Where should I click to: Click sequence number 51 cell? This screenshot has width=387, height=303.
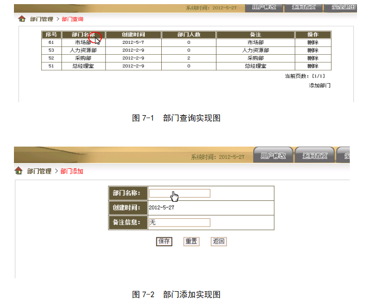tap(51, 66)
